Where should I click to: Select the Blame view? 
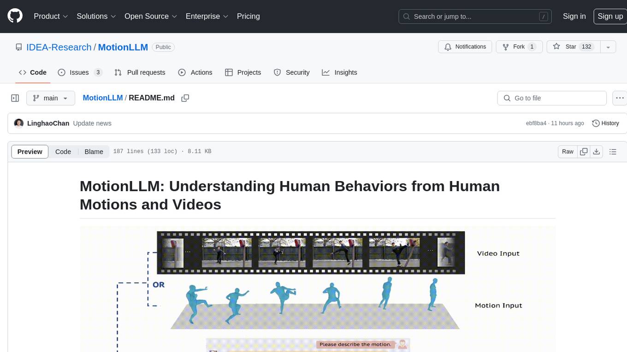pos(94,152)
